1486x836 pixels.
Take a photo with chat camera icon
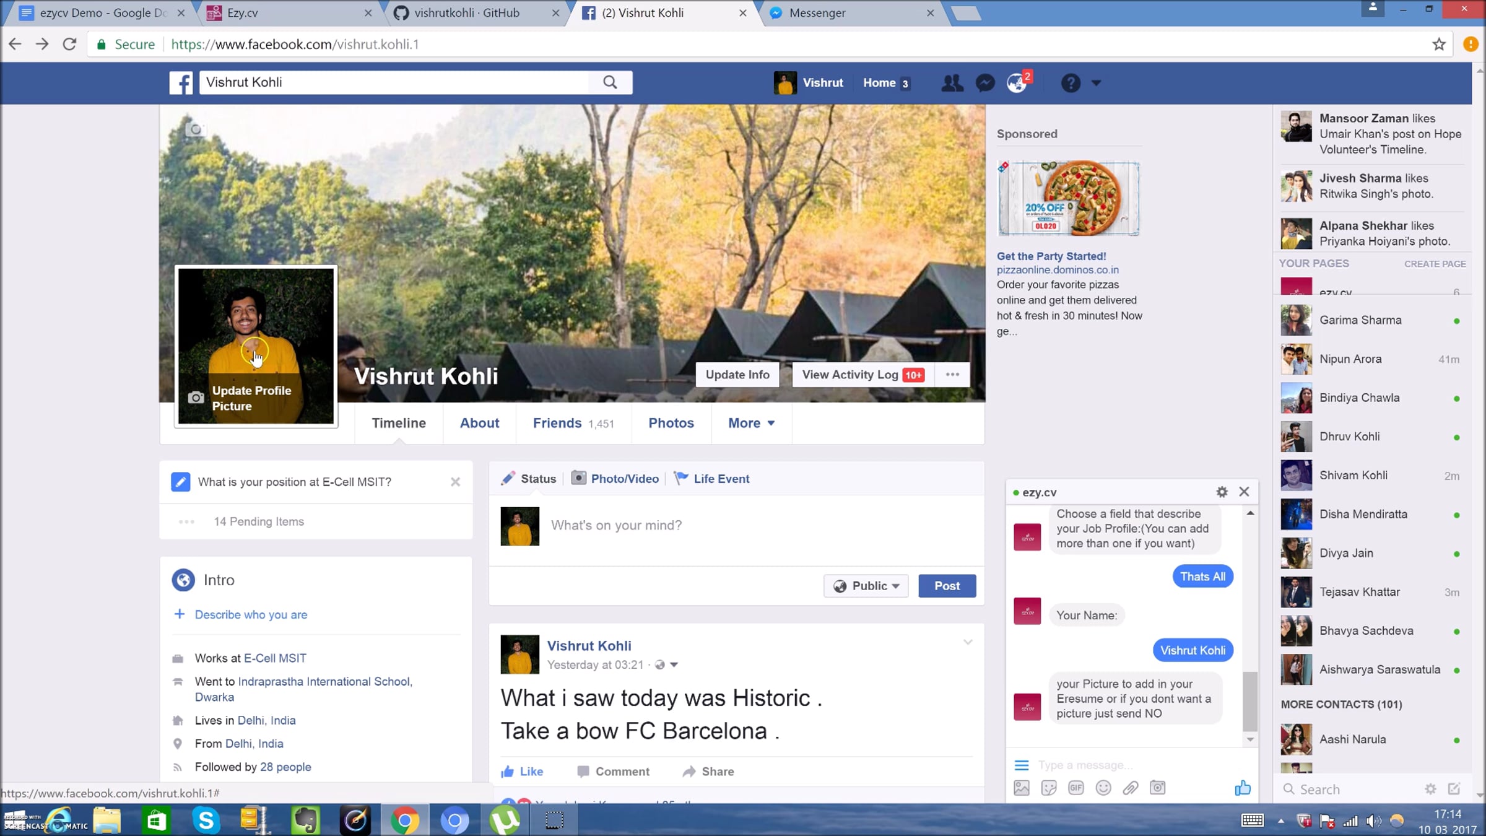pos(1158,788)
